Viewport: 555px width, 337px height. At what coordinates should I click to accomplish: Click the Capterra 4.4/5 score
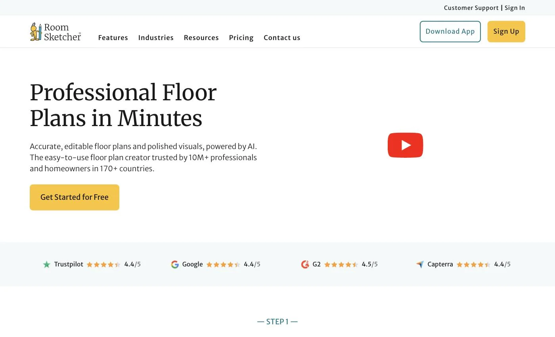click(502, 264)
